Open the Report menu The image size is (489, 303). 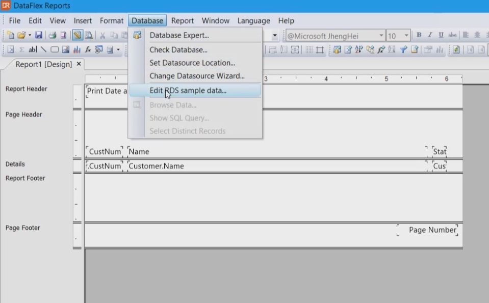click(182, 21)
